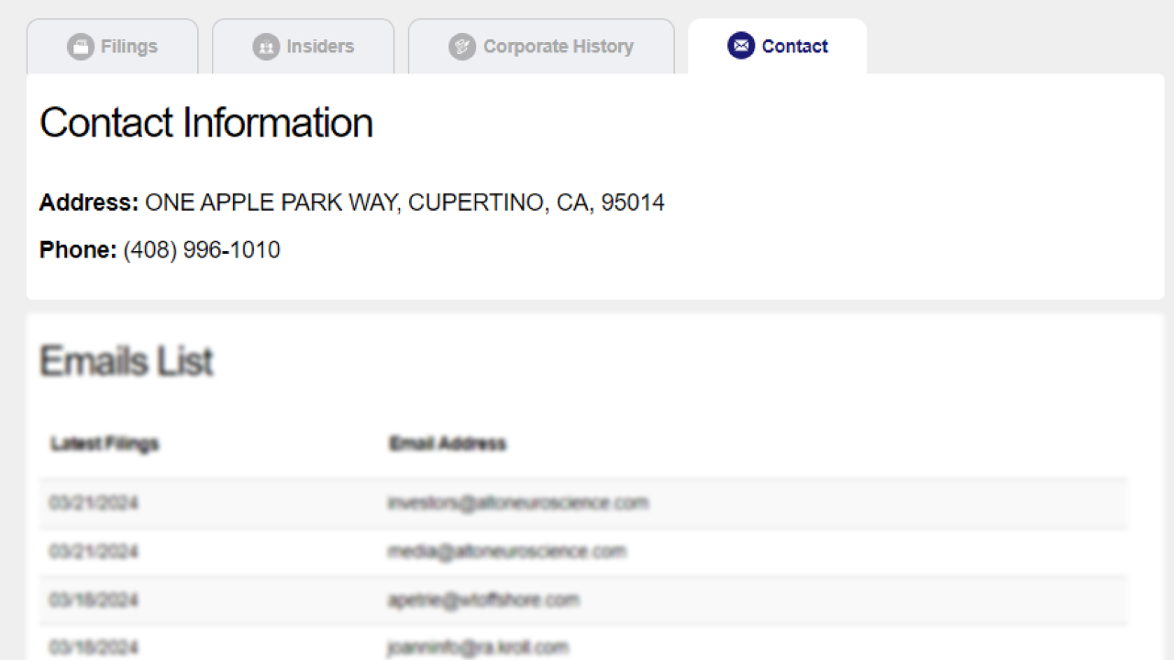The height and width of the screenshot is (660, 1174).
Task: Click the Emails List heading
Action: 127,361
